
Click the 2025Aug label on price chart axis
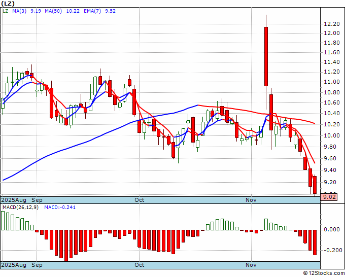click(14, 200)
